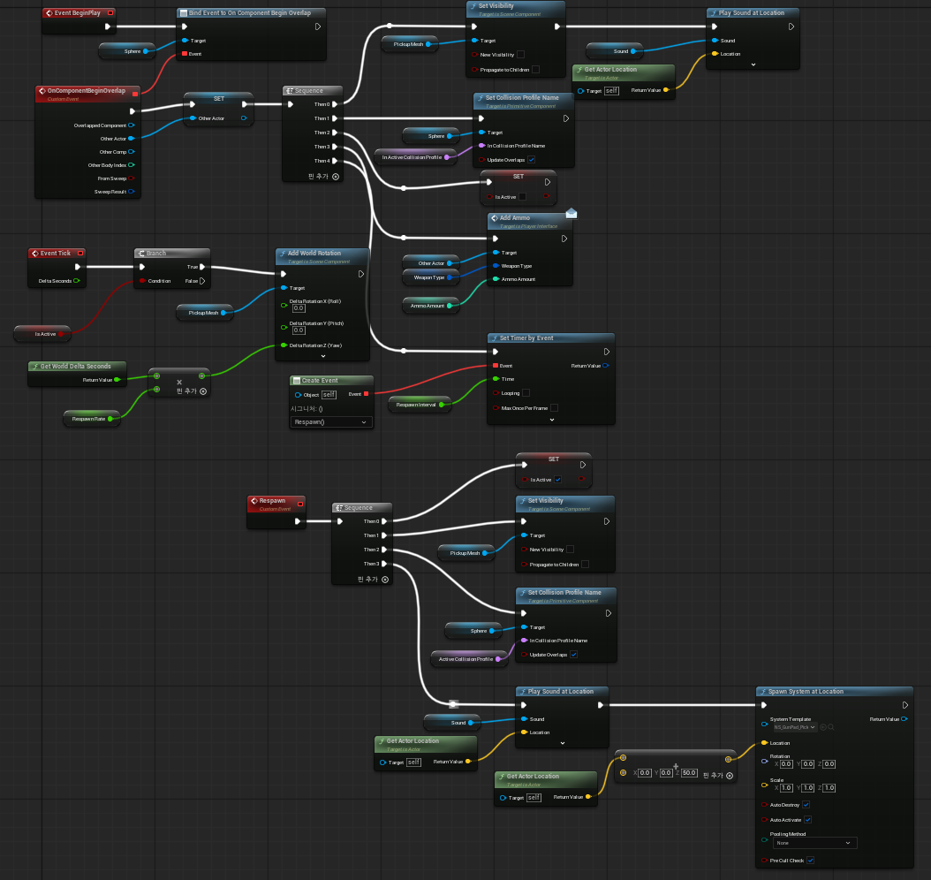
Task: Expand Play Sound at Location node wired to Spawn System
Action: (563, 743)
